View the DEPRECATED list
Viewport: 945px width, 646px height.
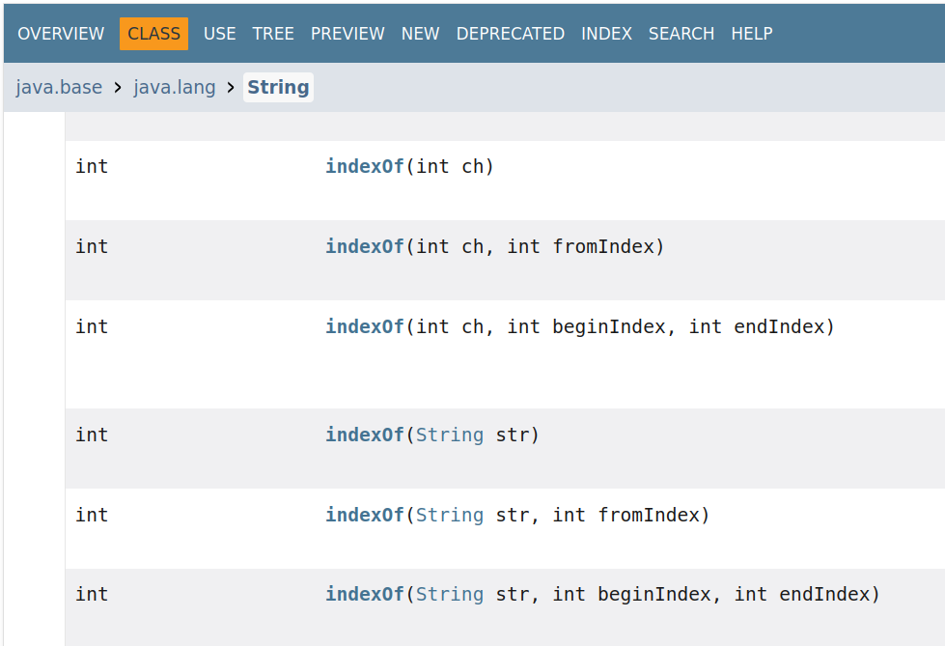510,34
